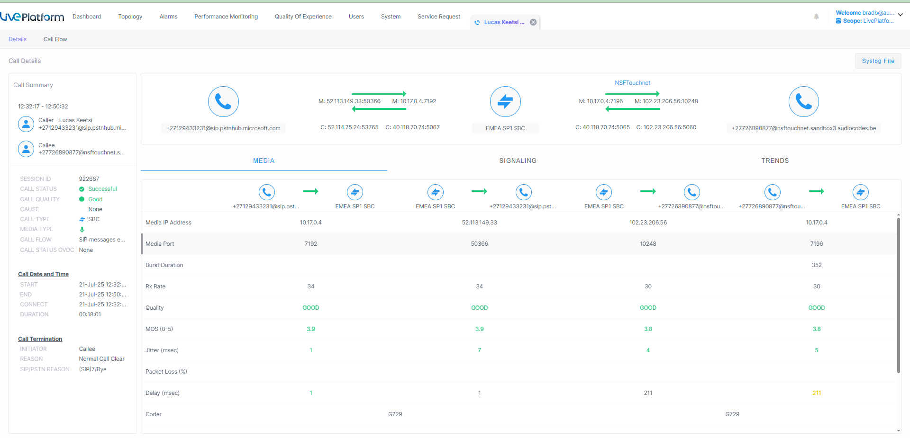
Task: Click the Callee avatar icon in Call Summary
Action: [26, 149]
